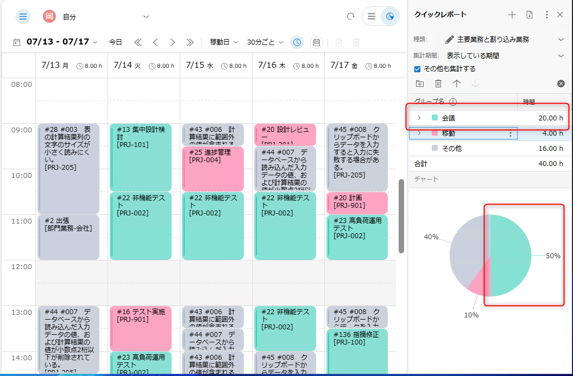Open the #20 計画 event on Friday
This screenshot has height=376, width=573.
pos(357,203)
